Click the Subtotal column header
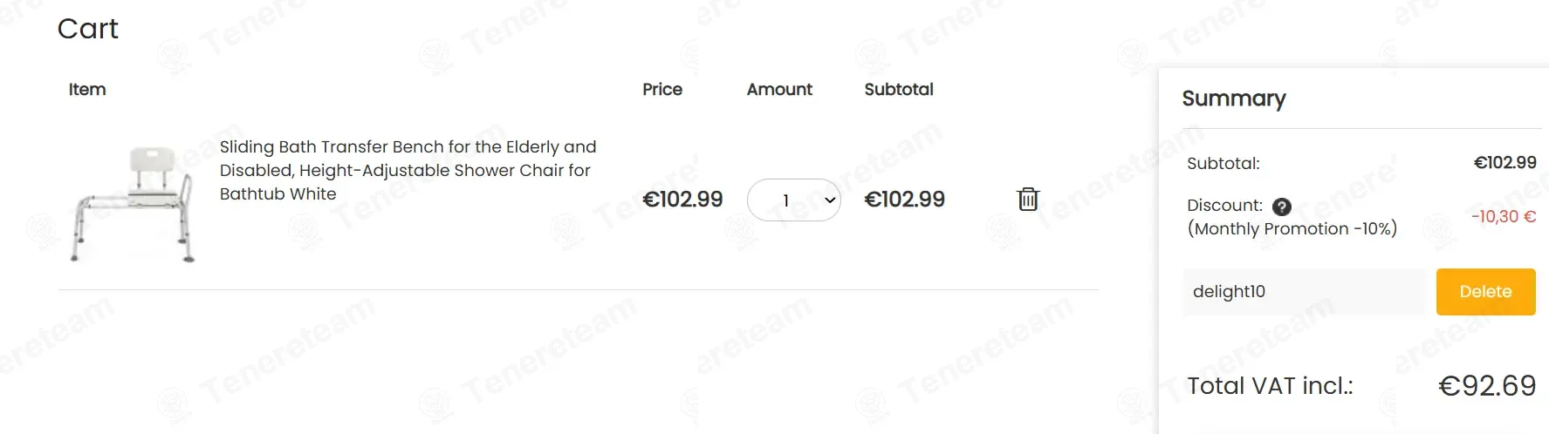The height and width of the screenshot is (434, 1549). point(899,89)
